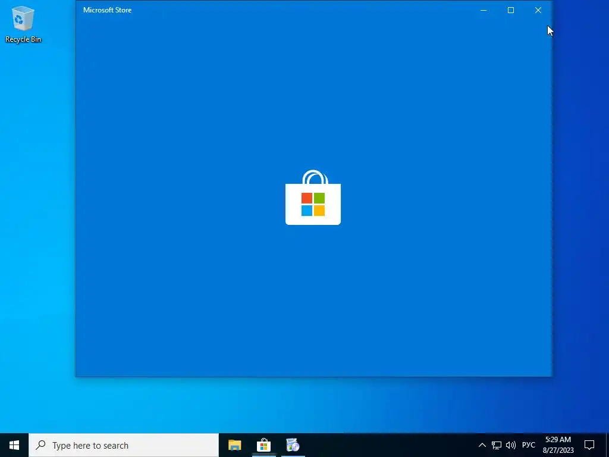Open the volume speaker tray icon
This screenshot has width=609, height=457.
coord(511,445)
